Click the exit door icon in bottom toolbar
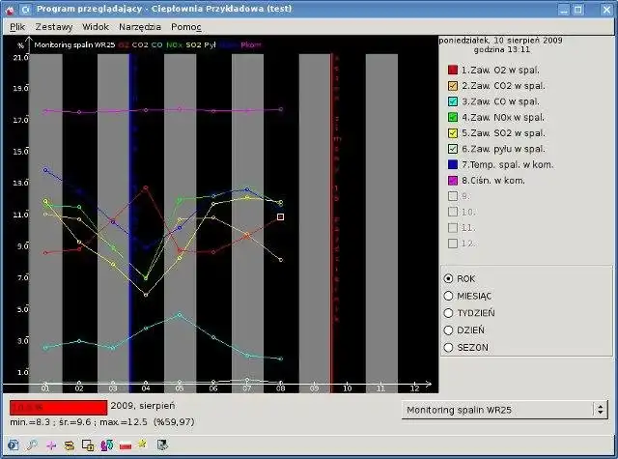This screenshot has width=618, height=459. [x=162, y=445]
